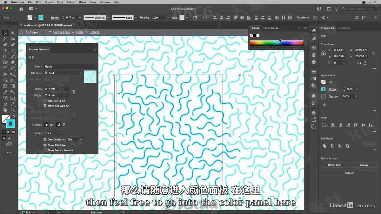Click the Offset Path button
The width and height of the screenshot is (381, 214).
tap(335, 165)
